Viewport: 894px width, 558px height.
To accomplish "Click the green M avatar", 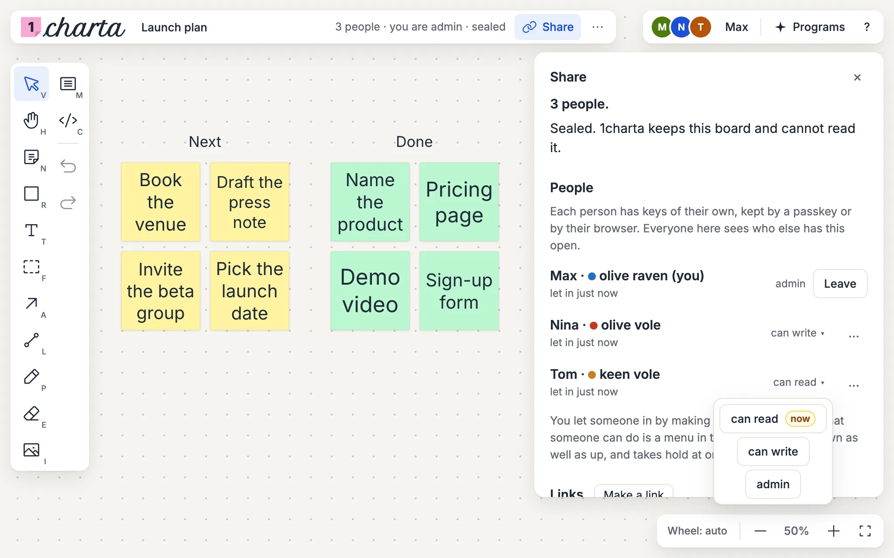I will [x=662, y=27].
